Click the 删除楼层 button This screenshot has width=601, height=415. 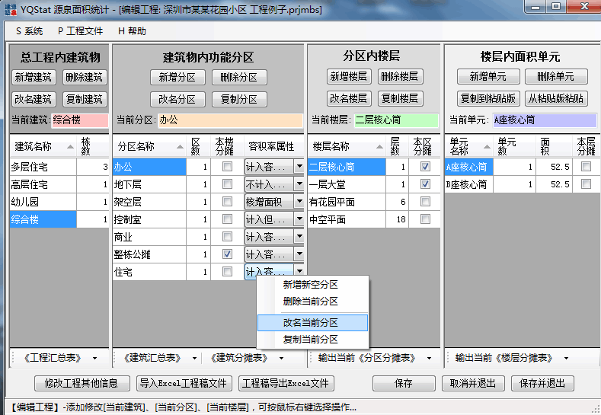pos(400,76)
